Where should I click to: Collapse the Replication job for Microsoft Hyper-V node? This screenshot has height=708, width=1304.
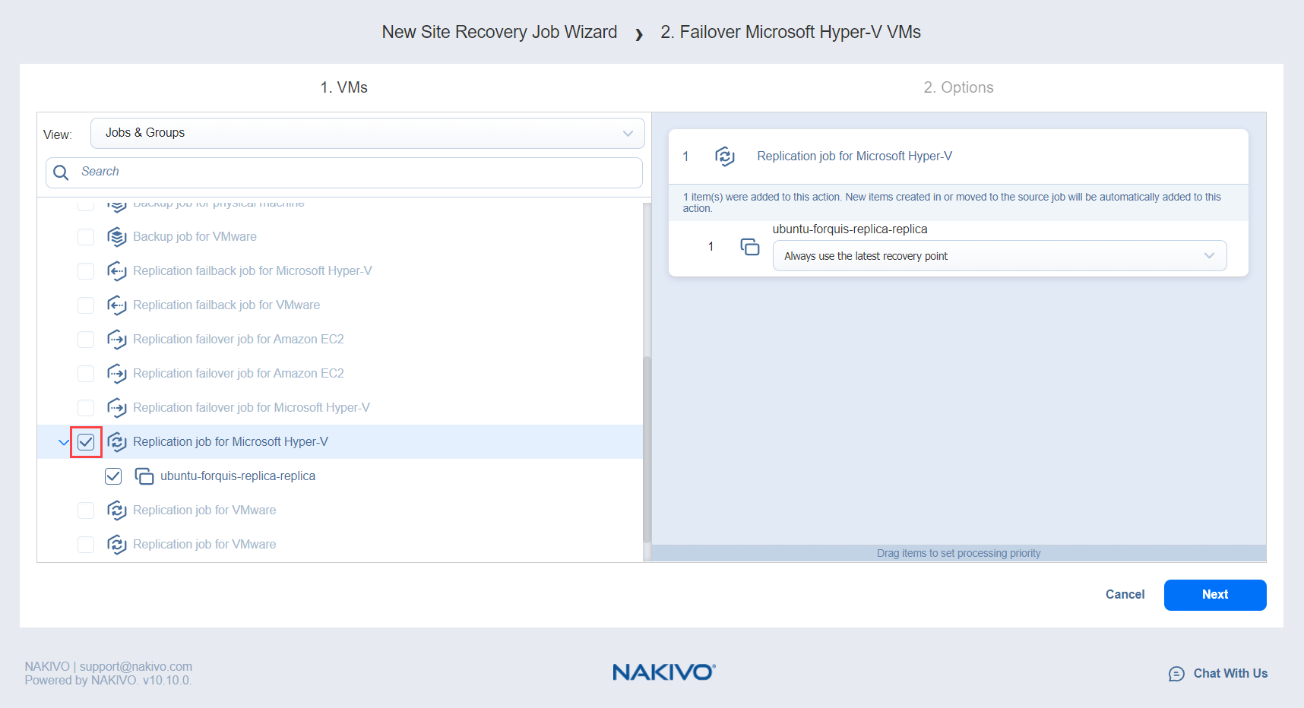click(64, 442)
